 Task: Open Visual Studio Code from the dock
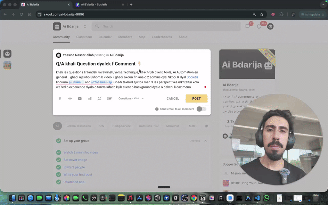(x=257, y=198)
